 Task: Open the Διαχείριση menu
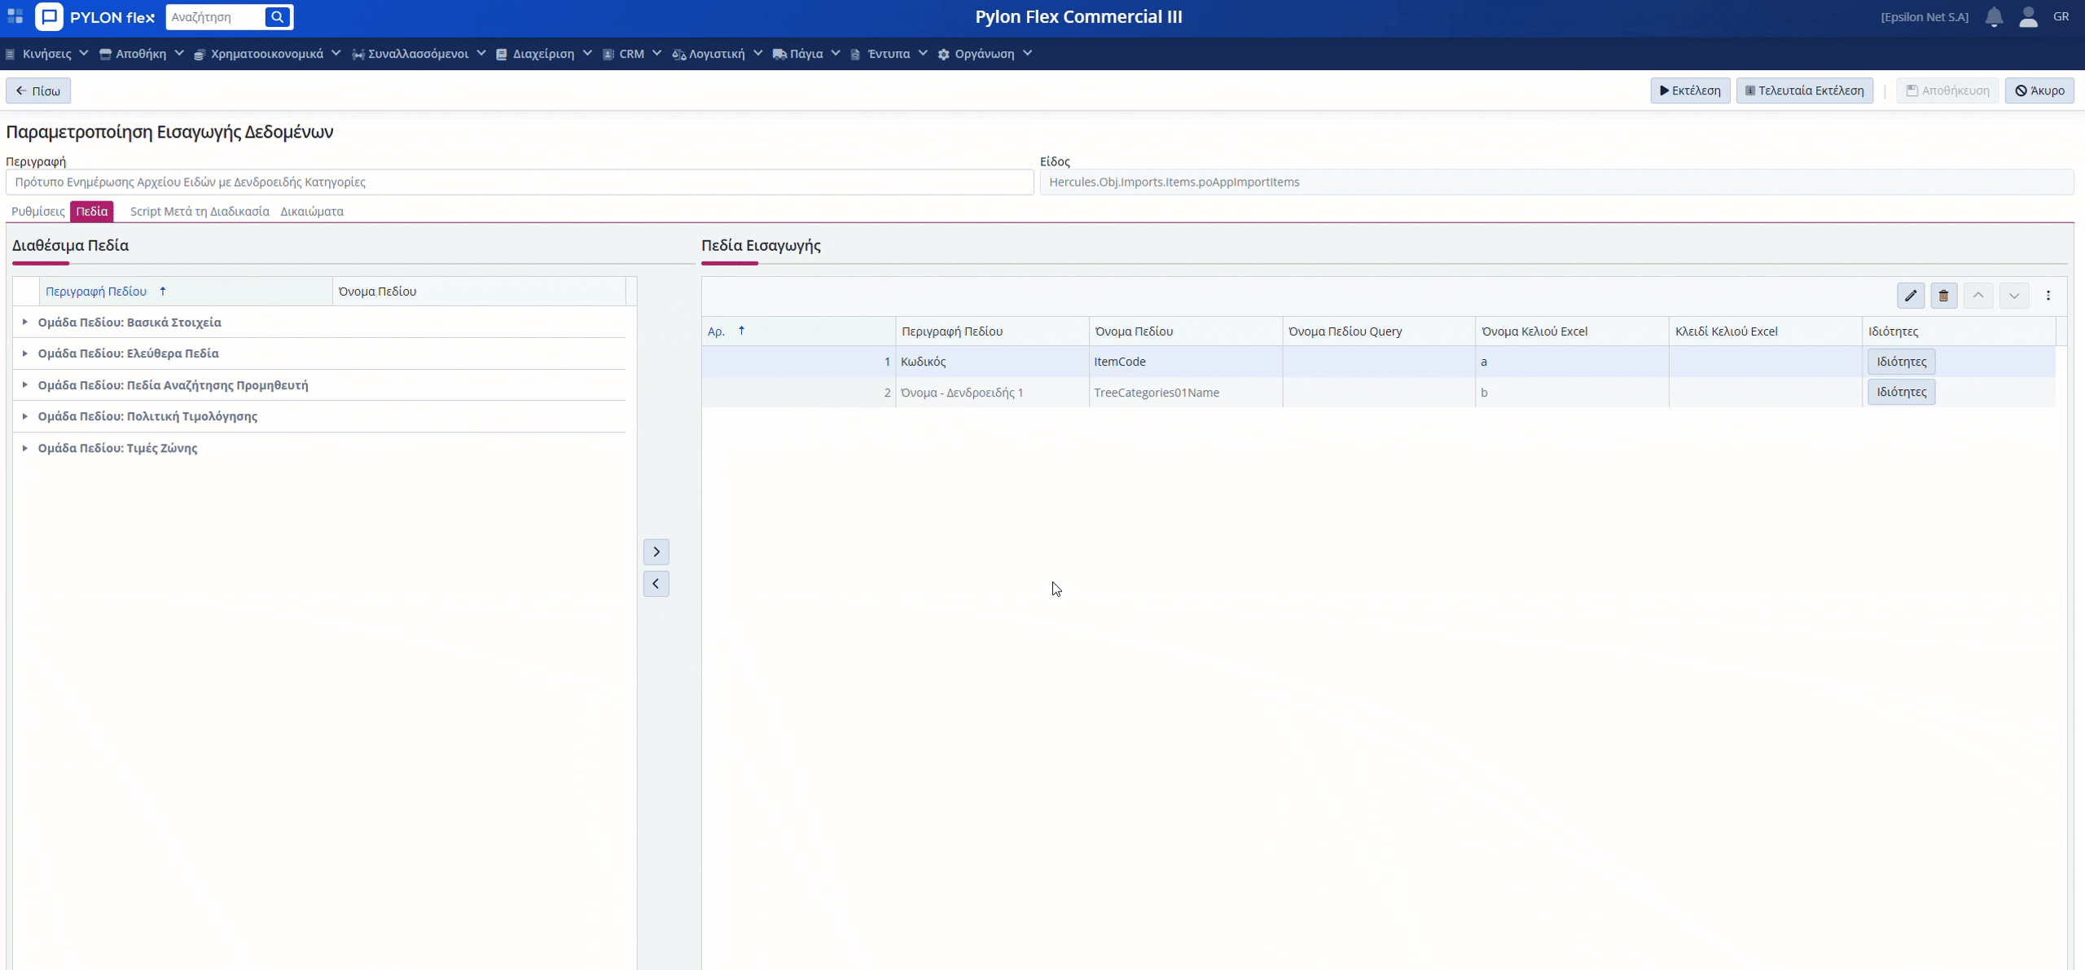tap(544, 54)
